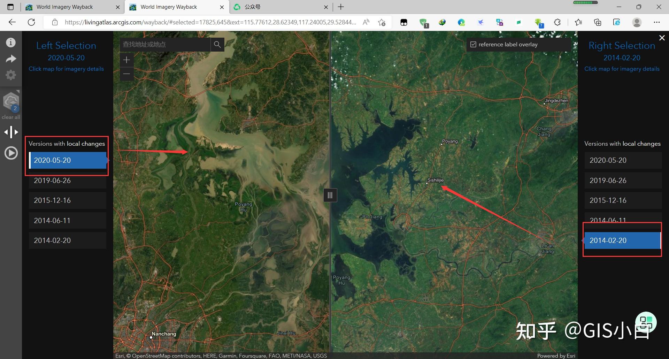This screenshot has width=669, height=359.
Task: Select 2014-02-20 in the left versions list
Action: 68,240
